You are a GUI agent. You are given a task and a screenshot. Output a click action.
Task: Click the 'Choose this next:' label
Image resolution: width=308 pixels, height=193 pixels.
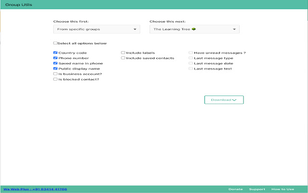tap(167, 21)
